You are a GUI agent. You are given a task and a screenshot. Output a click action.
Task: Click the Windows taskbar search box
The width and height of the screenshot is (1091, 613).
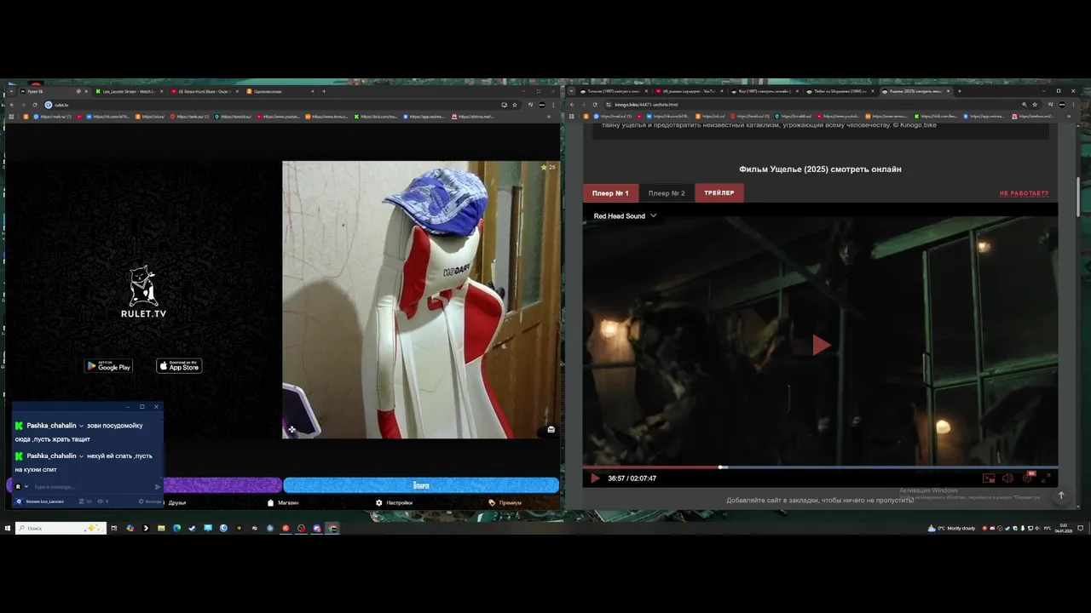click(x=61, y=529)
